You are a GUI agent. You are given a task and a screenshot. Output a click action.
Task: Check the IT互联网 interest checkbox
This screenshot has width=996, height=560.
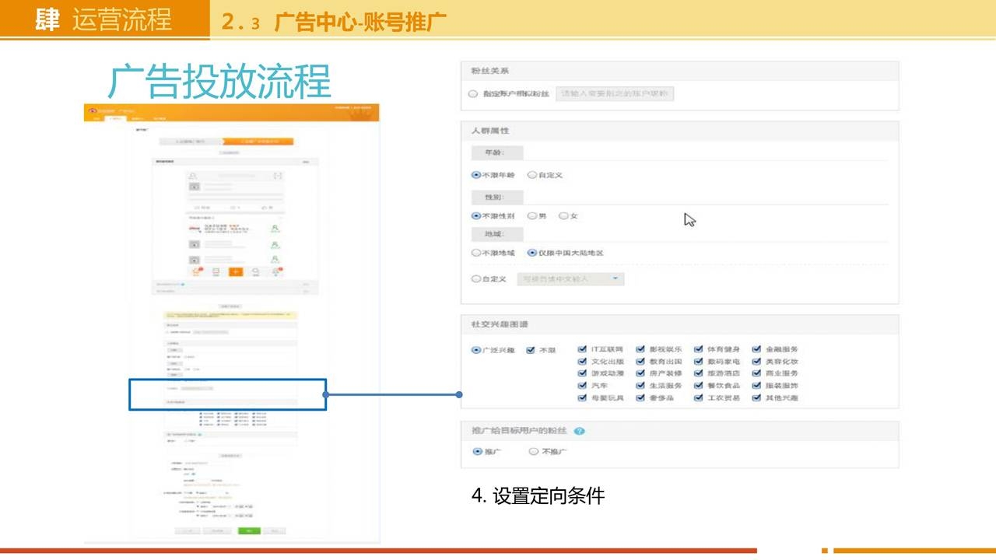583,350
